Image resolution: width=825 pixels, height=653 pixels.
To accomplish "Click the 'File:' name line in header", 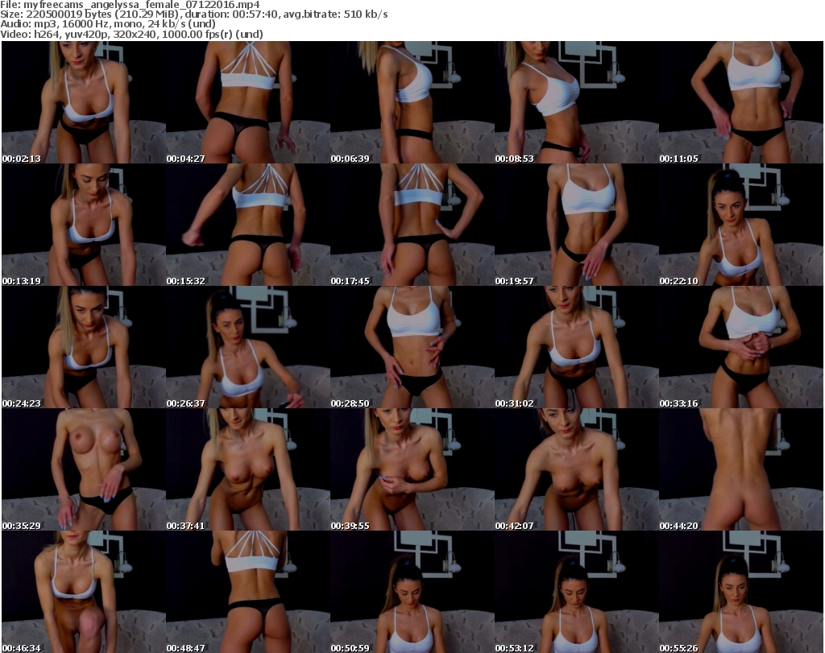I will pos(130,4).
